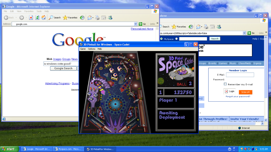The height and width of the screenshot is (152, 271).
Task: Open Back button history dropdown arrow
Action: click(x=16, y=18)
